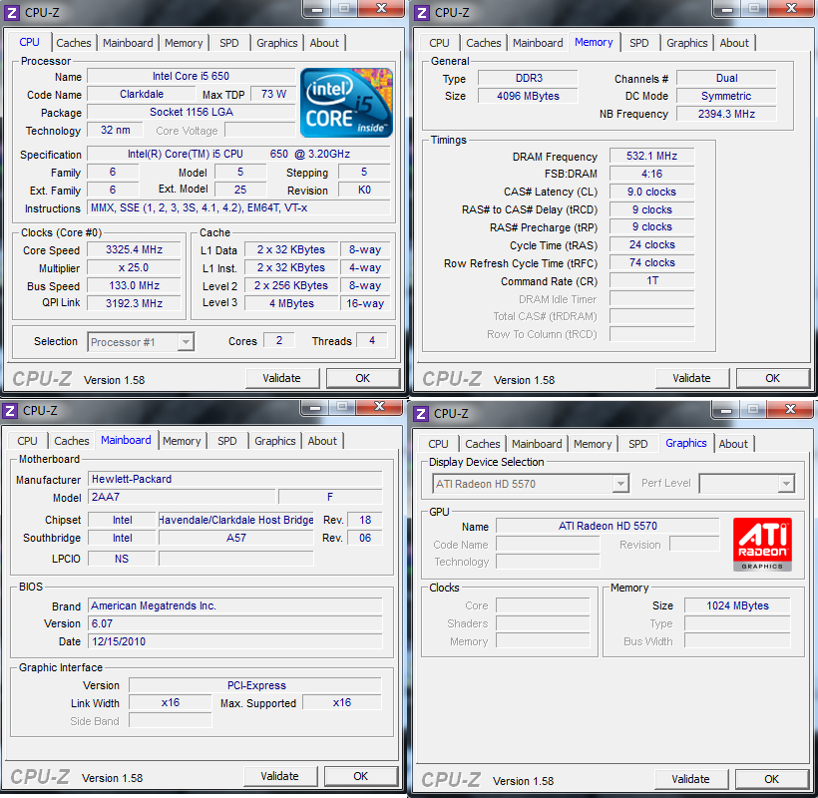Image resolution: width=818 pixels, height=798 pixels.
Task: Click the Max TDP value 73 W
Action: pyautogui.click(x=273, y=95)
